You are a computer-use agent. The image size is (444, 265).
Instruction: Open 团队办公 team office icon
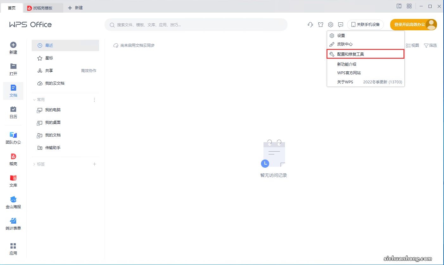[x=13, y=135]
